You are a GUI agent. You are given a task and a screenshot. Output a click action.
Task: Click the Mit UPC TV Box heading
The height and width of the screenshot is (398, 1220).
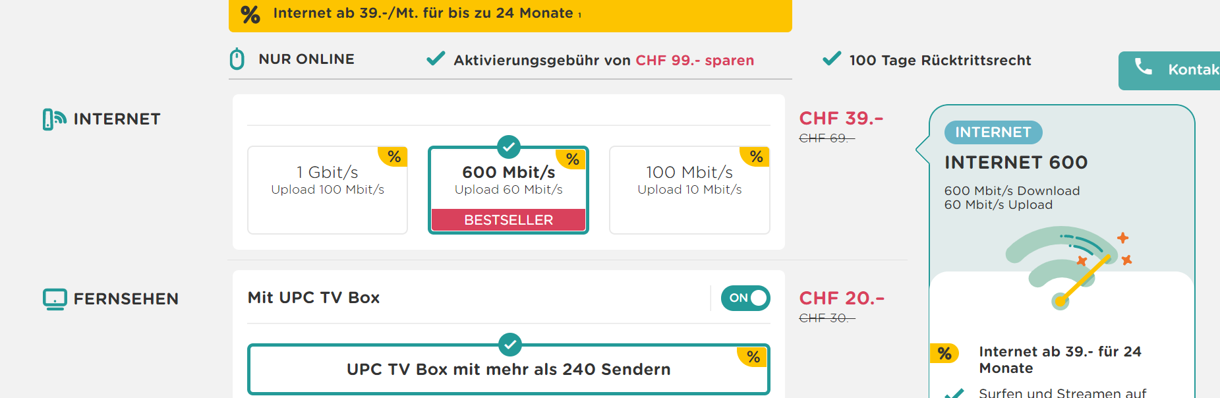pos(314,298)
